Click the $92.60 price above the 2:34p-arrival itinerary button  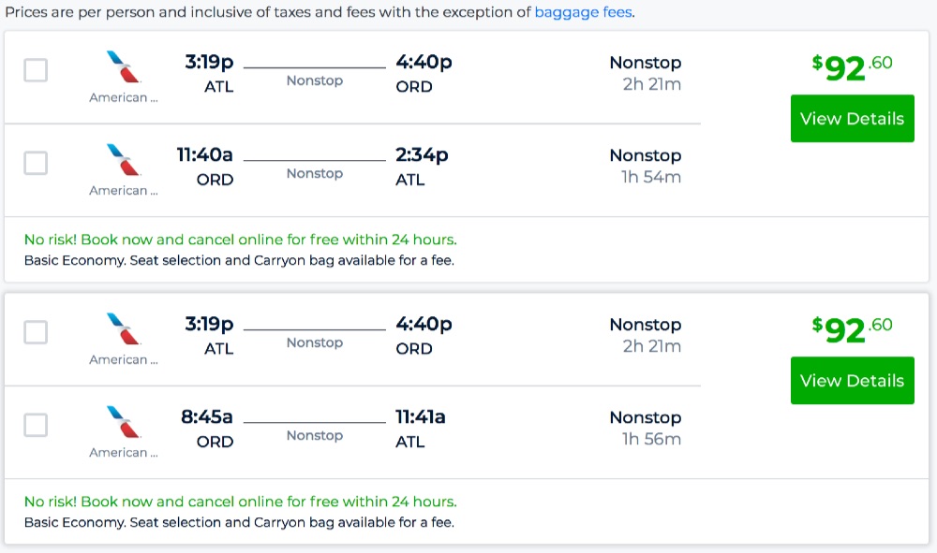[852, 68]
